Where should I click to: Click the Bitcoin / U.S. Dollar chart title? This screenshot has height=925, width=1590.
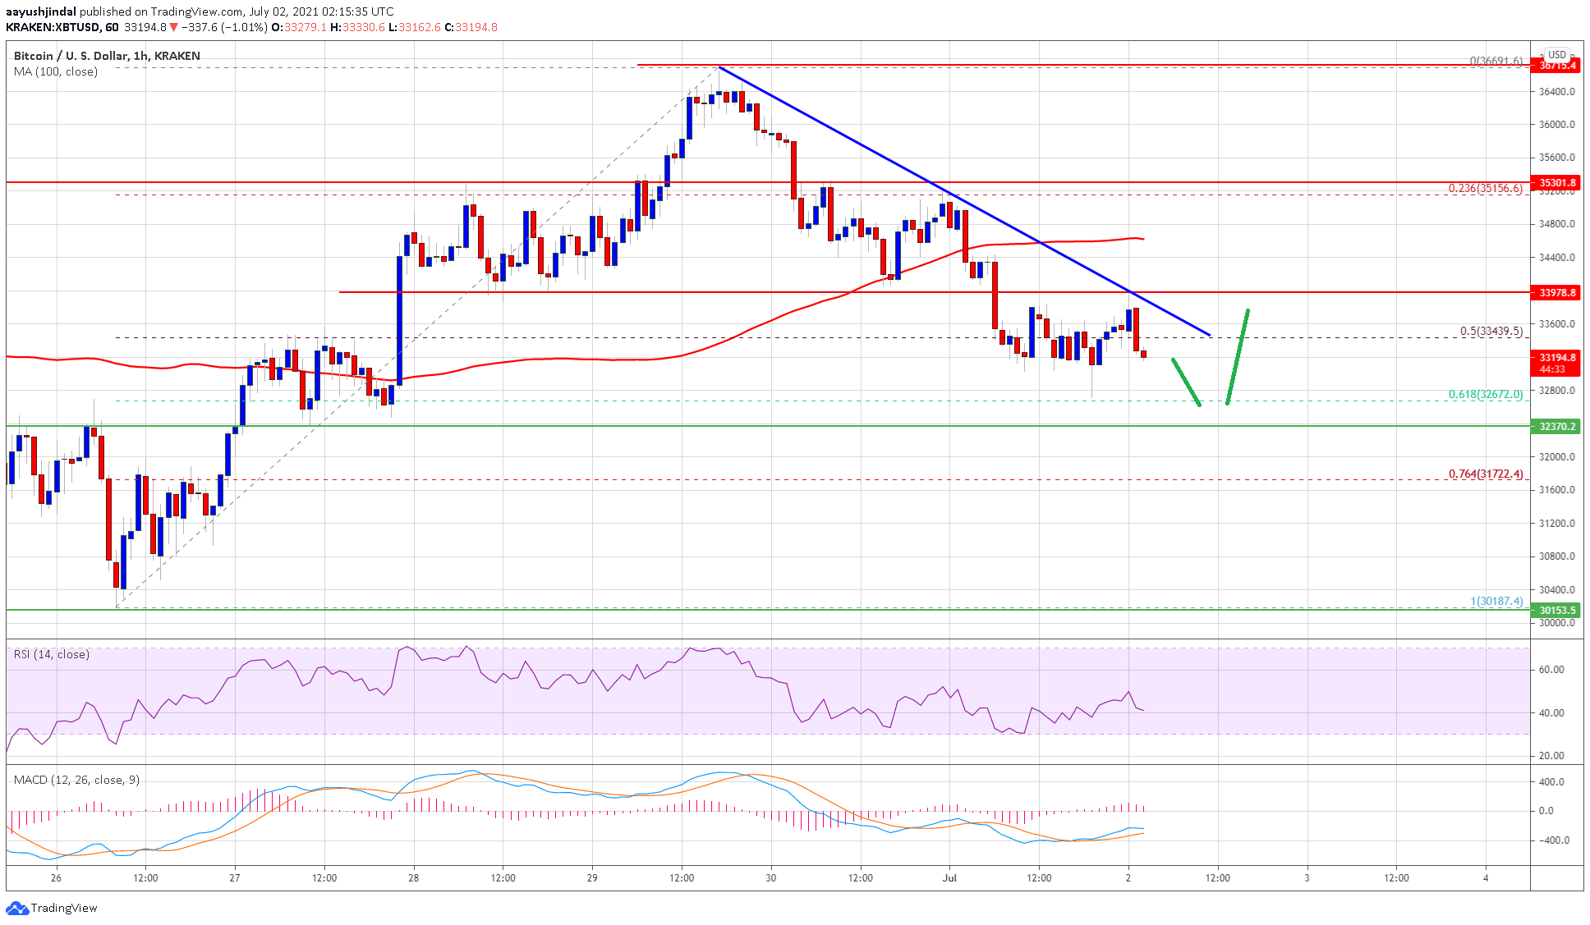point(107,56)
